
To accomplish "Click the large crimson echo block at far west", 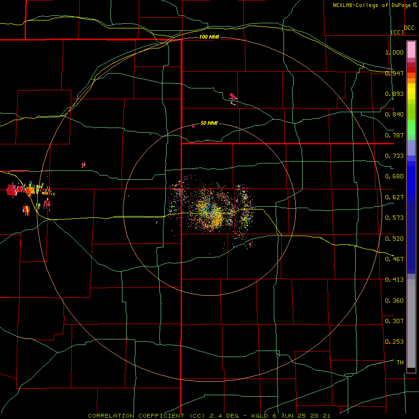I will pos(12,190).
